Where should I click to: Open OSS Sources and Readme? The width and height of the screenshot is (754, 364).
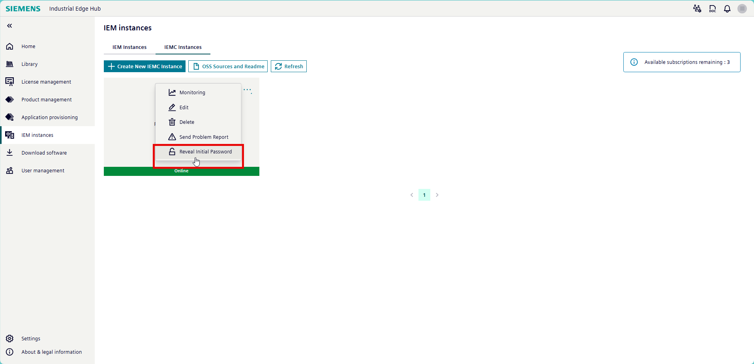pyautogui.click(x=228, y=66)
